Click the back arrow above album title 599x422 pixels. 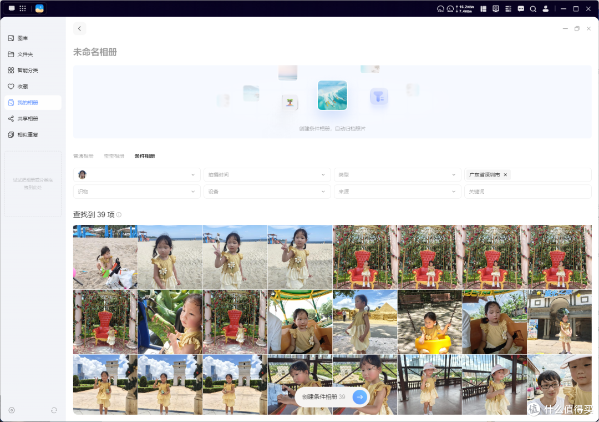click(79, 28)
